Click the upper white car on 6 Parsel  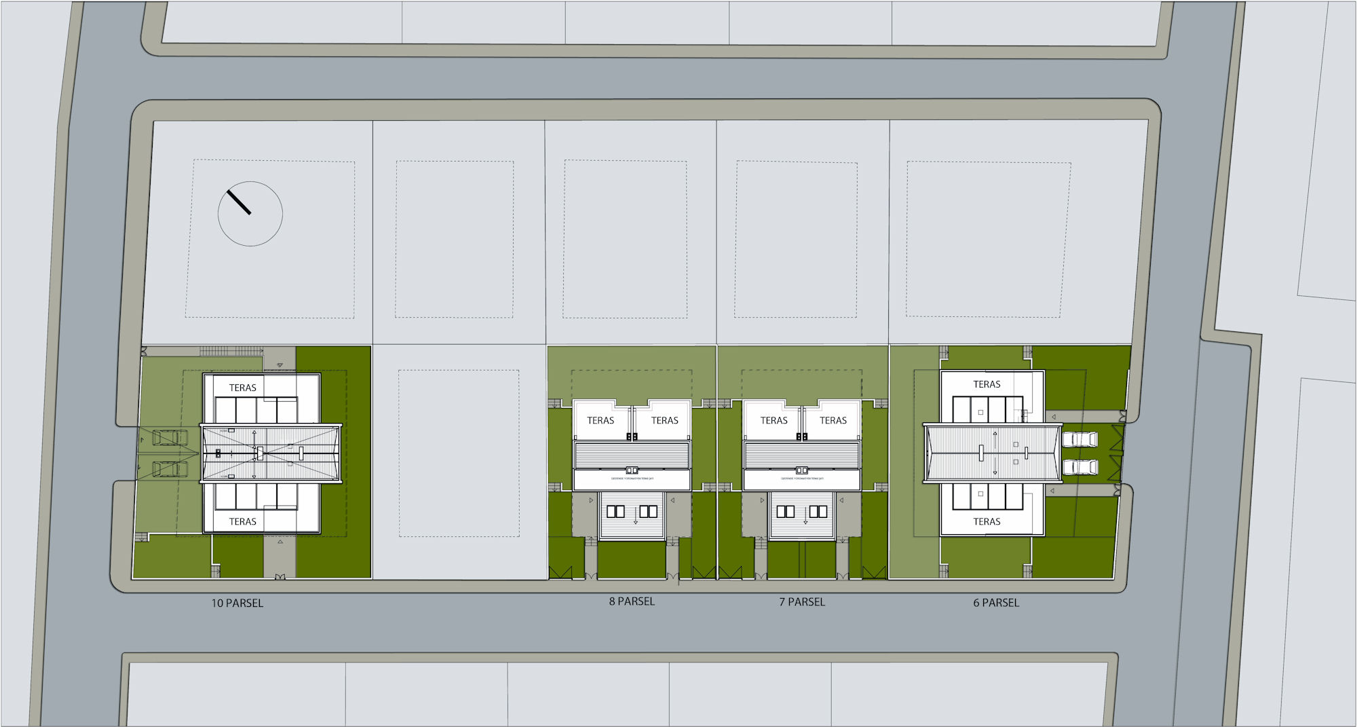1080,439
